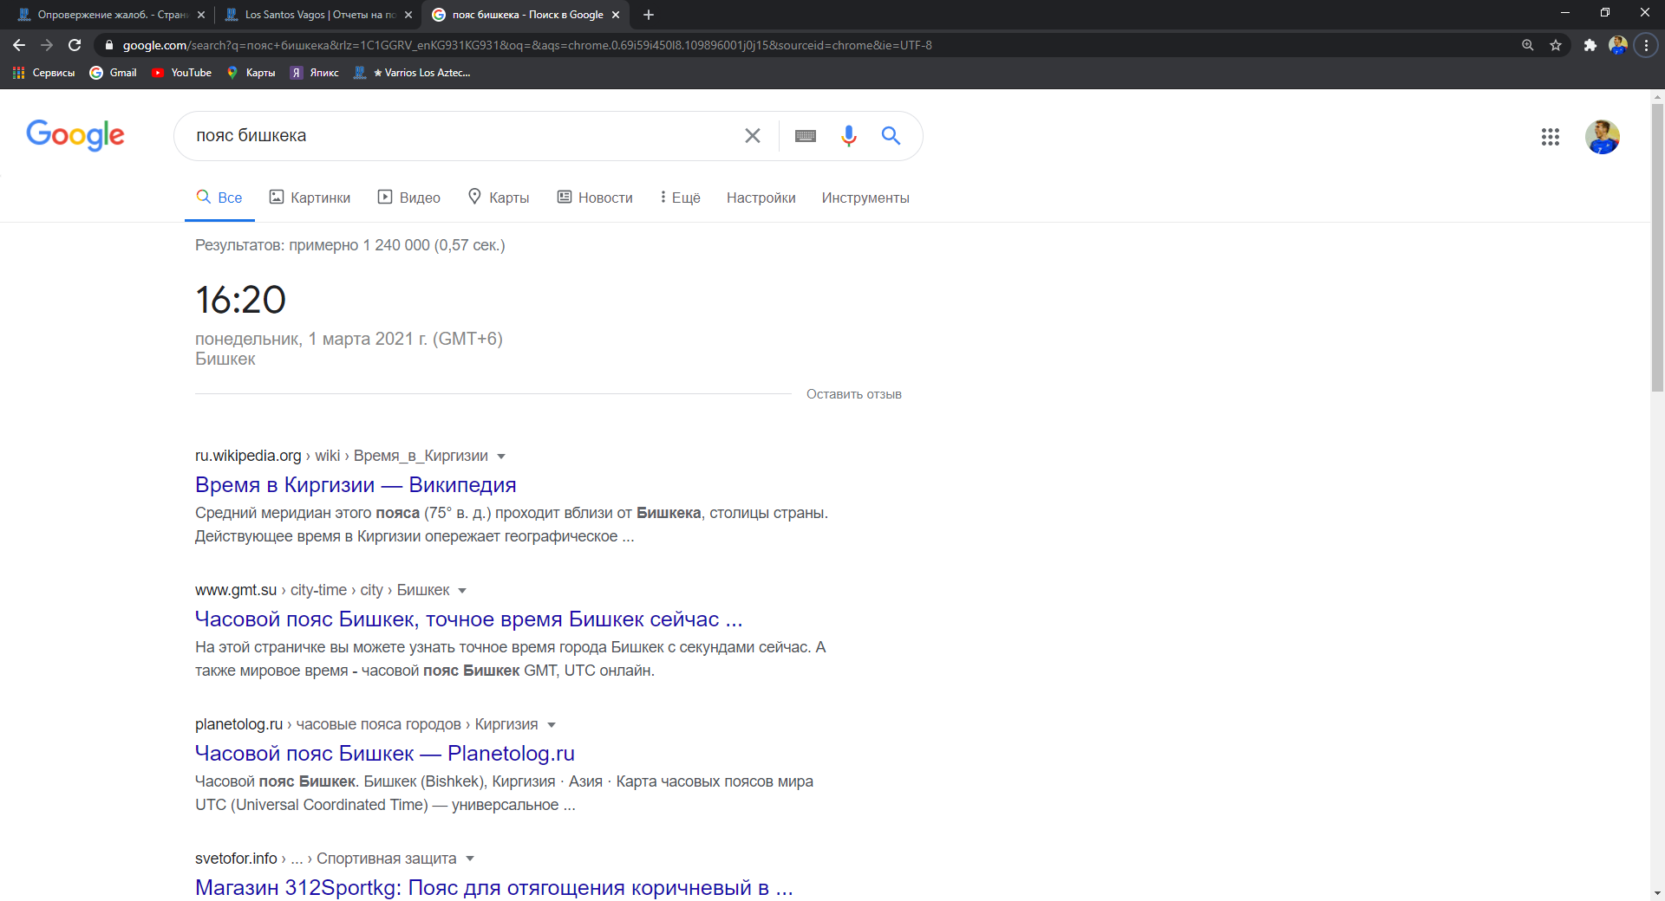Expand the ru.wikipedia.org result dropdown arrow
The image size is (1665, 901).
(501, 457)
